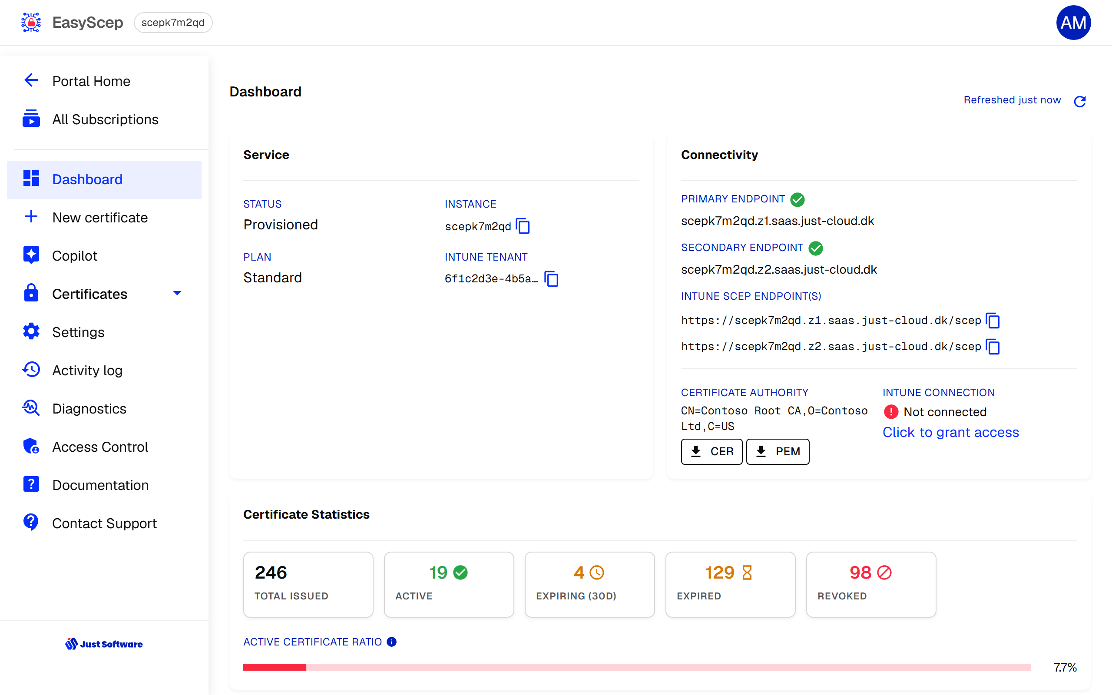This screenshot has width=1112, height=695.
Task: Click the Access Control shield icon
Action: pyautogui.click(x=31, y=447)
